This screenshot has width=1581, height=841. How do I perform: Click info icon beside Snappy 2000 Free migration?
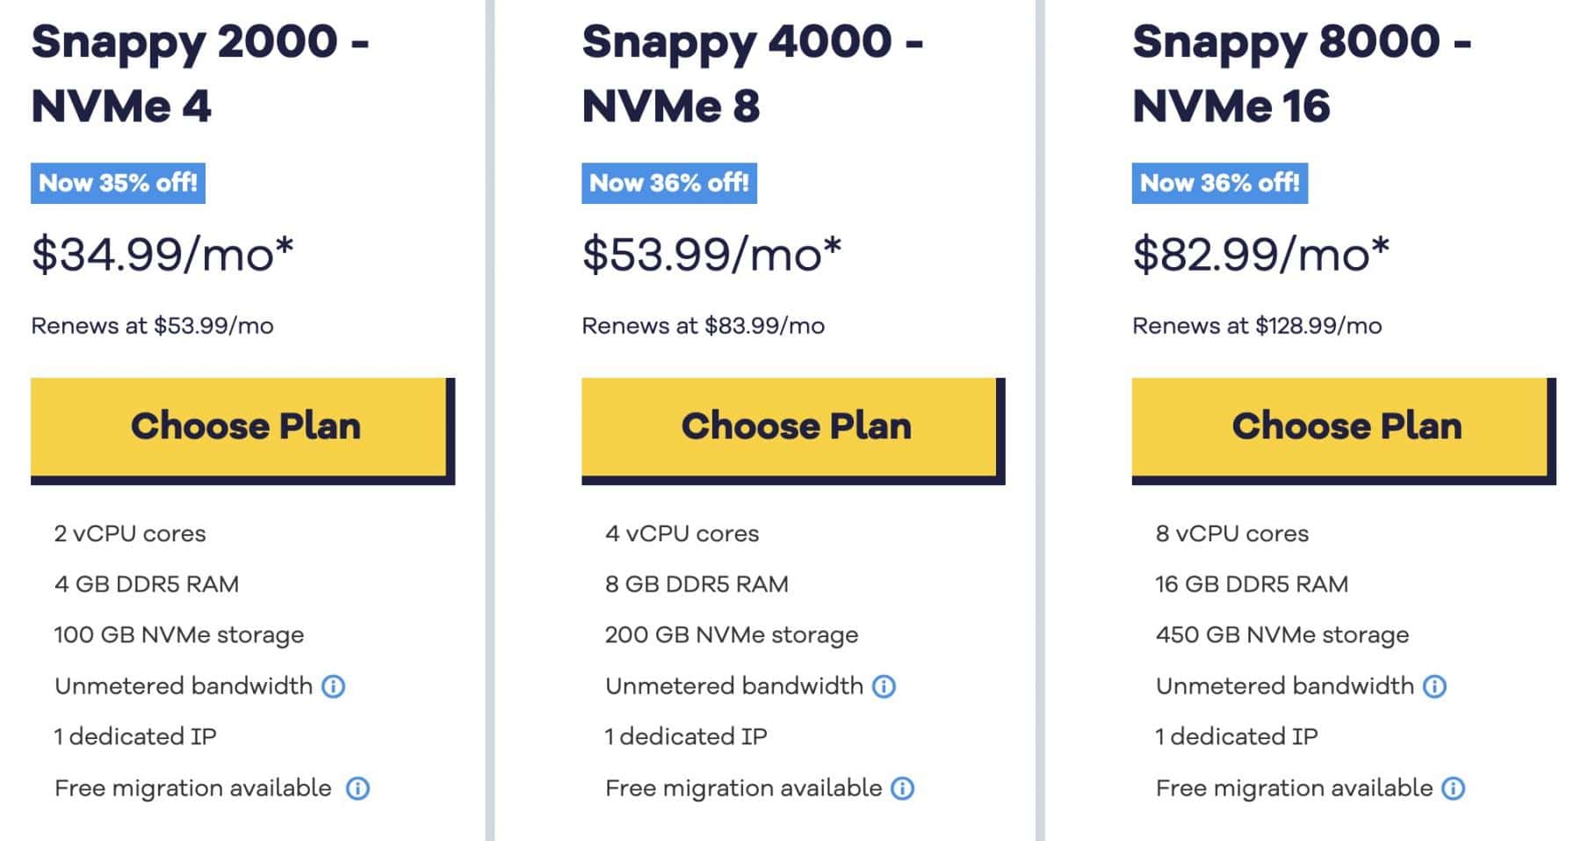pos(357,788)
